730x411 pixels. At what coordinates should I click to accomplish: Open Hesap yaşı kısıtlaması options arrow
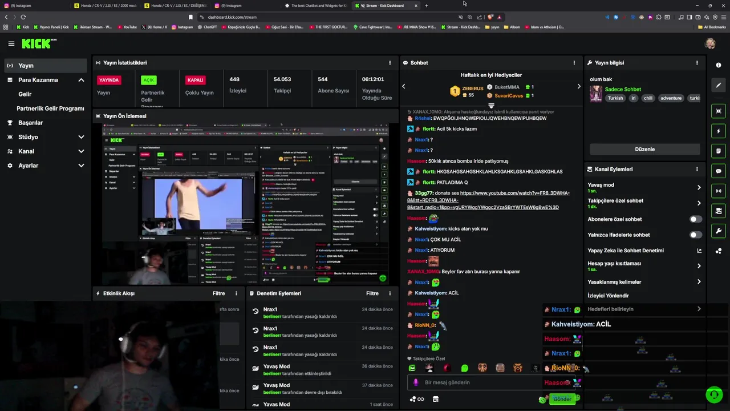(x=699, y=266)
